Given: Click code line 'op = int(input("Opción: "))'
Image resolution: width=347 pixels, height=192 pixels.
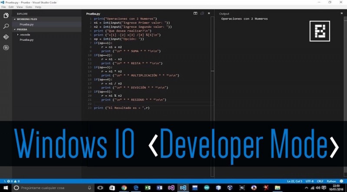Looking at the screenshot, I should pos(119,39).
